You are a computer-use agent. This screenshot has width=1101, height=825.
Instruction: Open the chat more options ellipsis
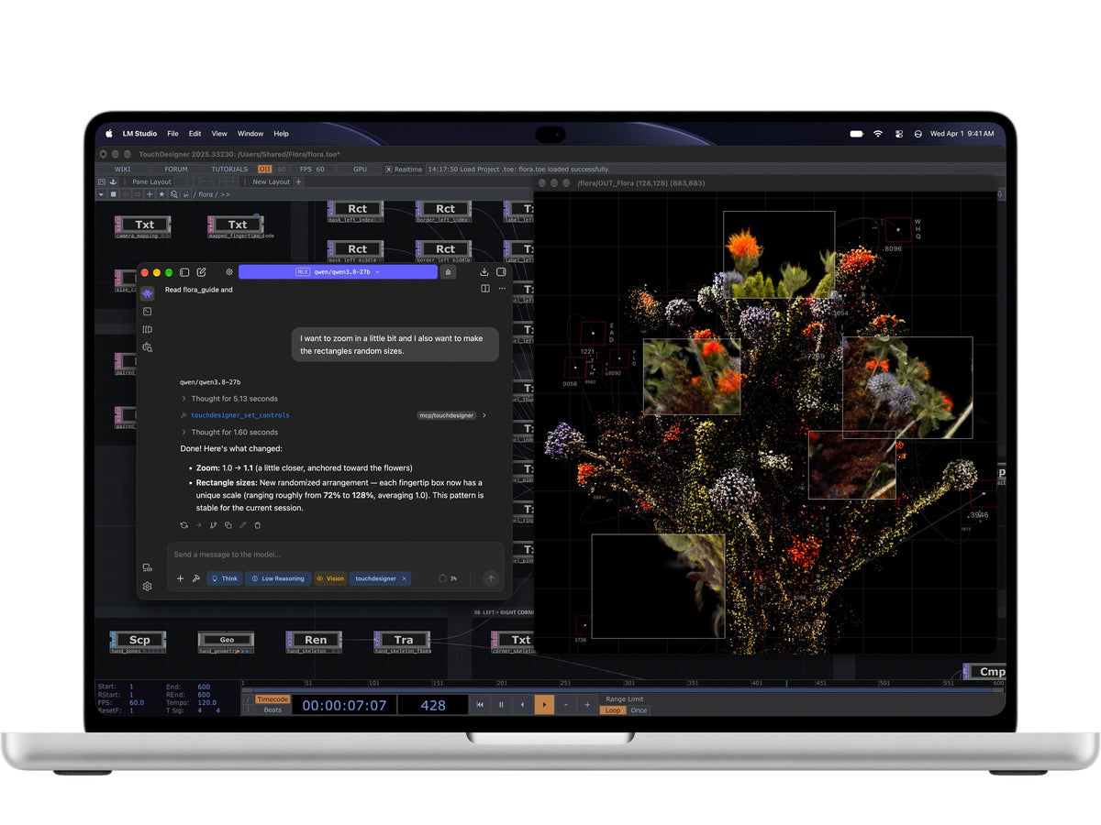click(502, 289)
